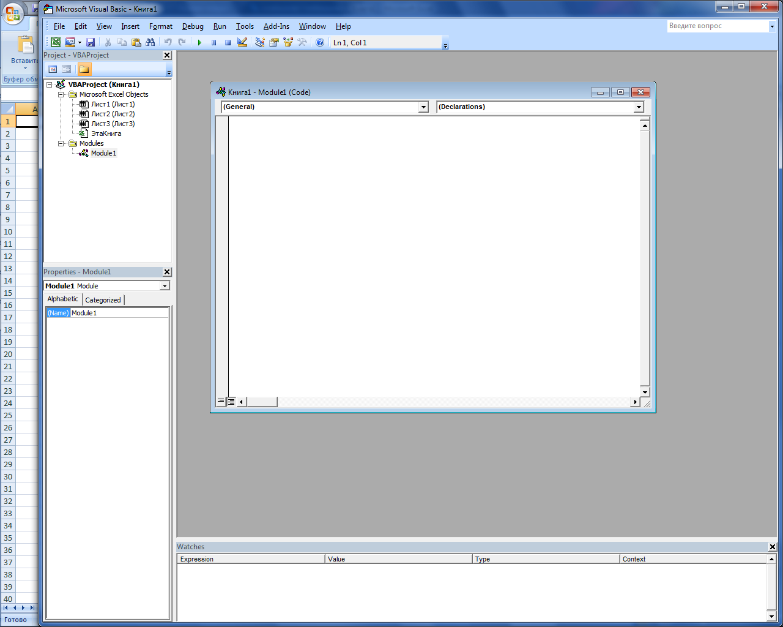The width and height of the screenshot is (783, 627).
Task: Save the workbook with the floppy icon
Action: point(91,42)
